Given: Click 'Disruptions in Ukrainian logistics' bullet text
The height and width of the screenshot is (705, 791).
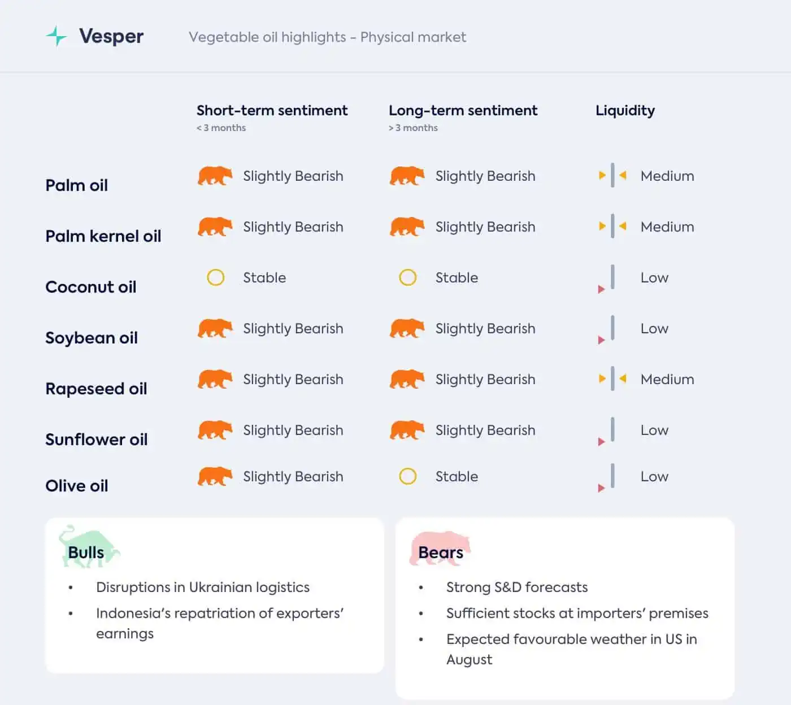Looking at the screenshot, I should pyautogui.click(x=203, y=587).
